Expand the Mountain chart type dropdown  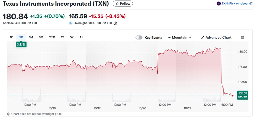tap(190, 37)
